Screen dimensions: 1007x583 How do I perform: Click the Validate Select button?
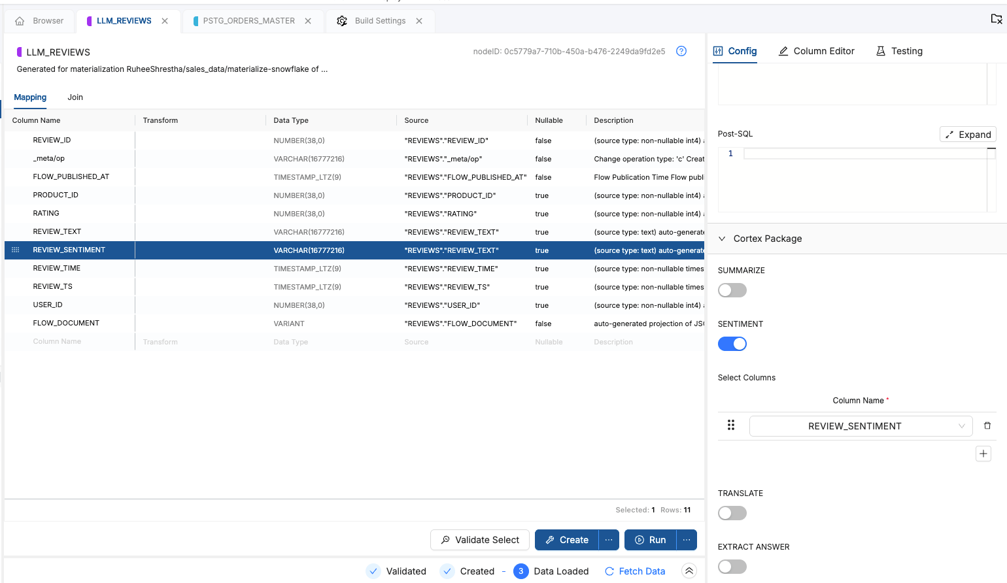(x=479, y=539)
